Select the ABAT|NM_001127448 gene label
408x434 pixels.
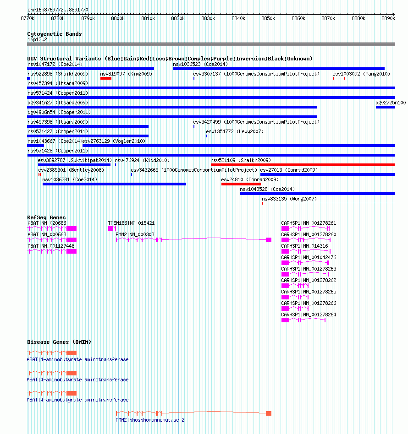pyautogui.click(x=51, y=246)
